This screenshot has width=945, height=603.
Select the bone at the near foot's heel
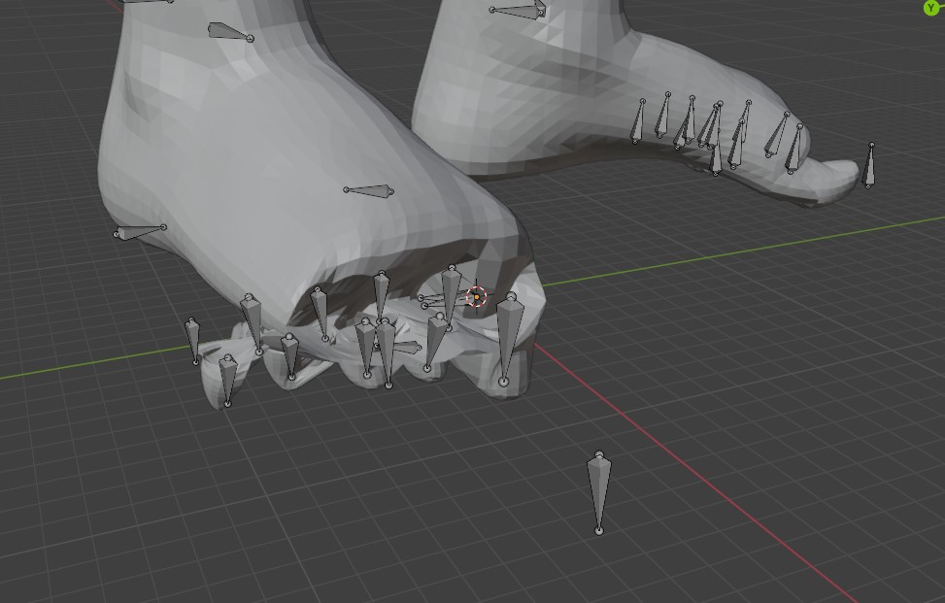[x=140, y=231]
